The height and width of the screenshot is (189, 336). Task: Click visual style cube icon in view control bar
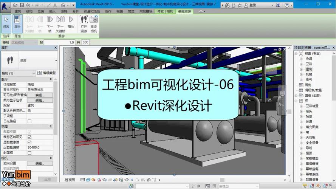88,180
